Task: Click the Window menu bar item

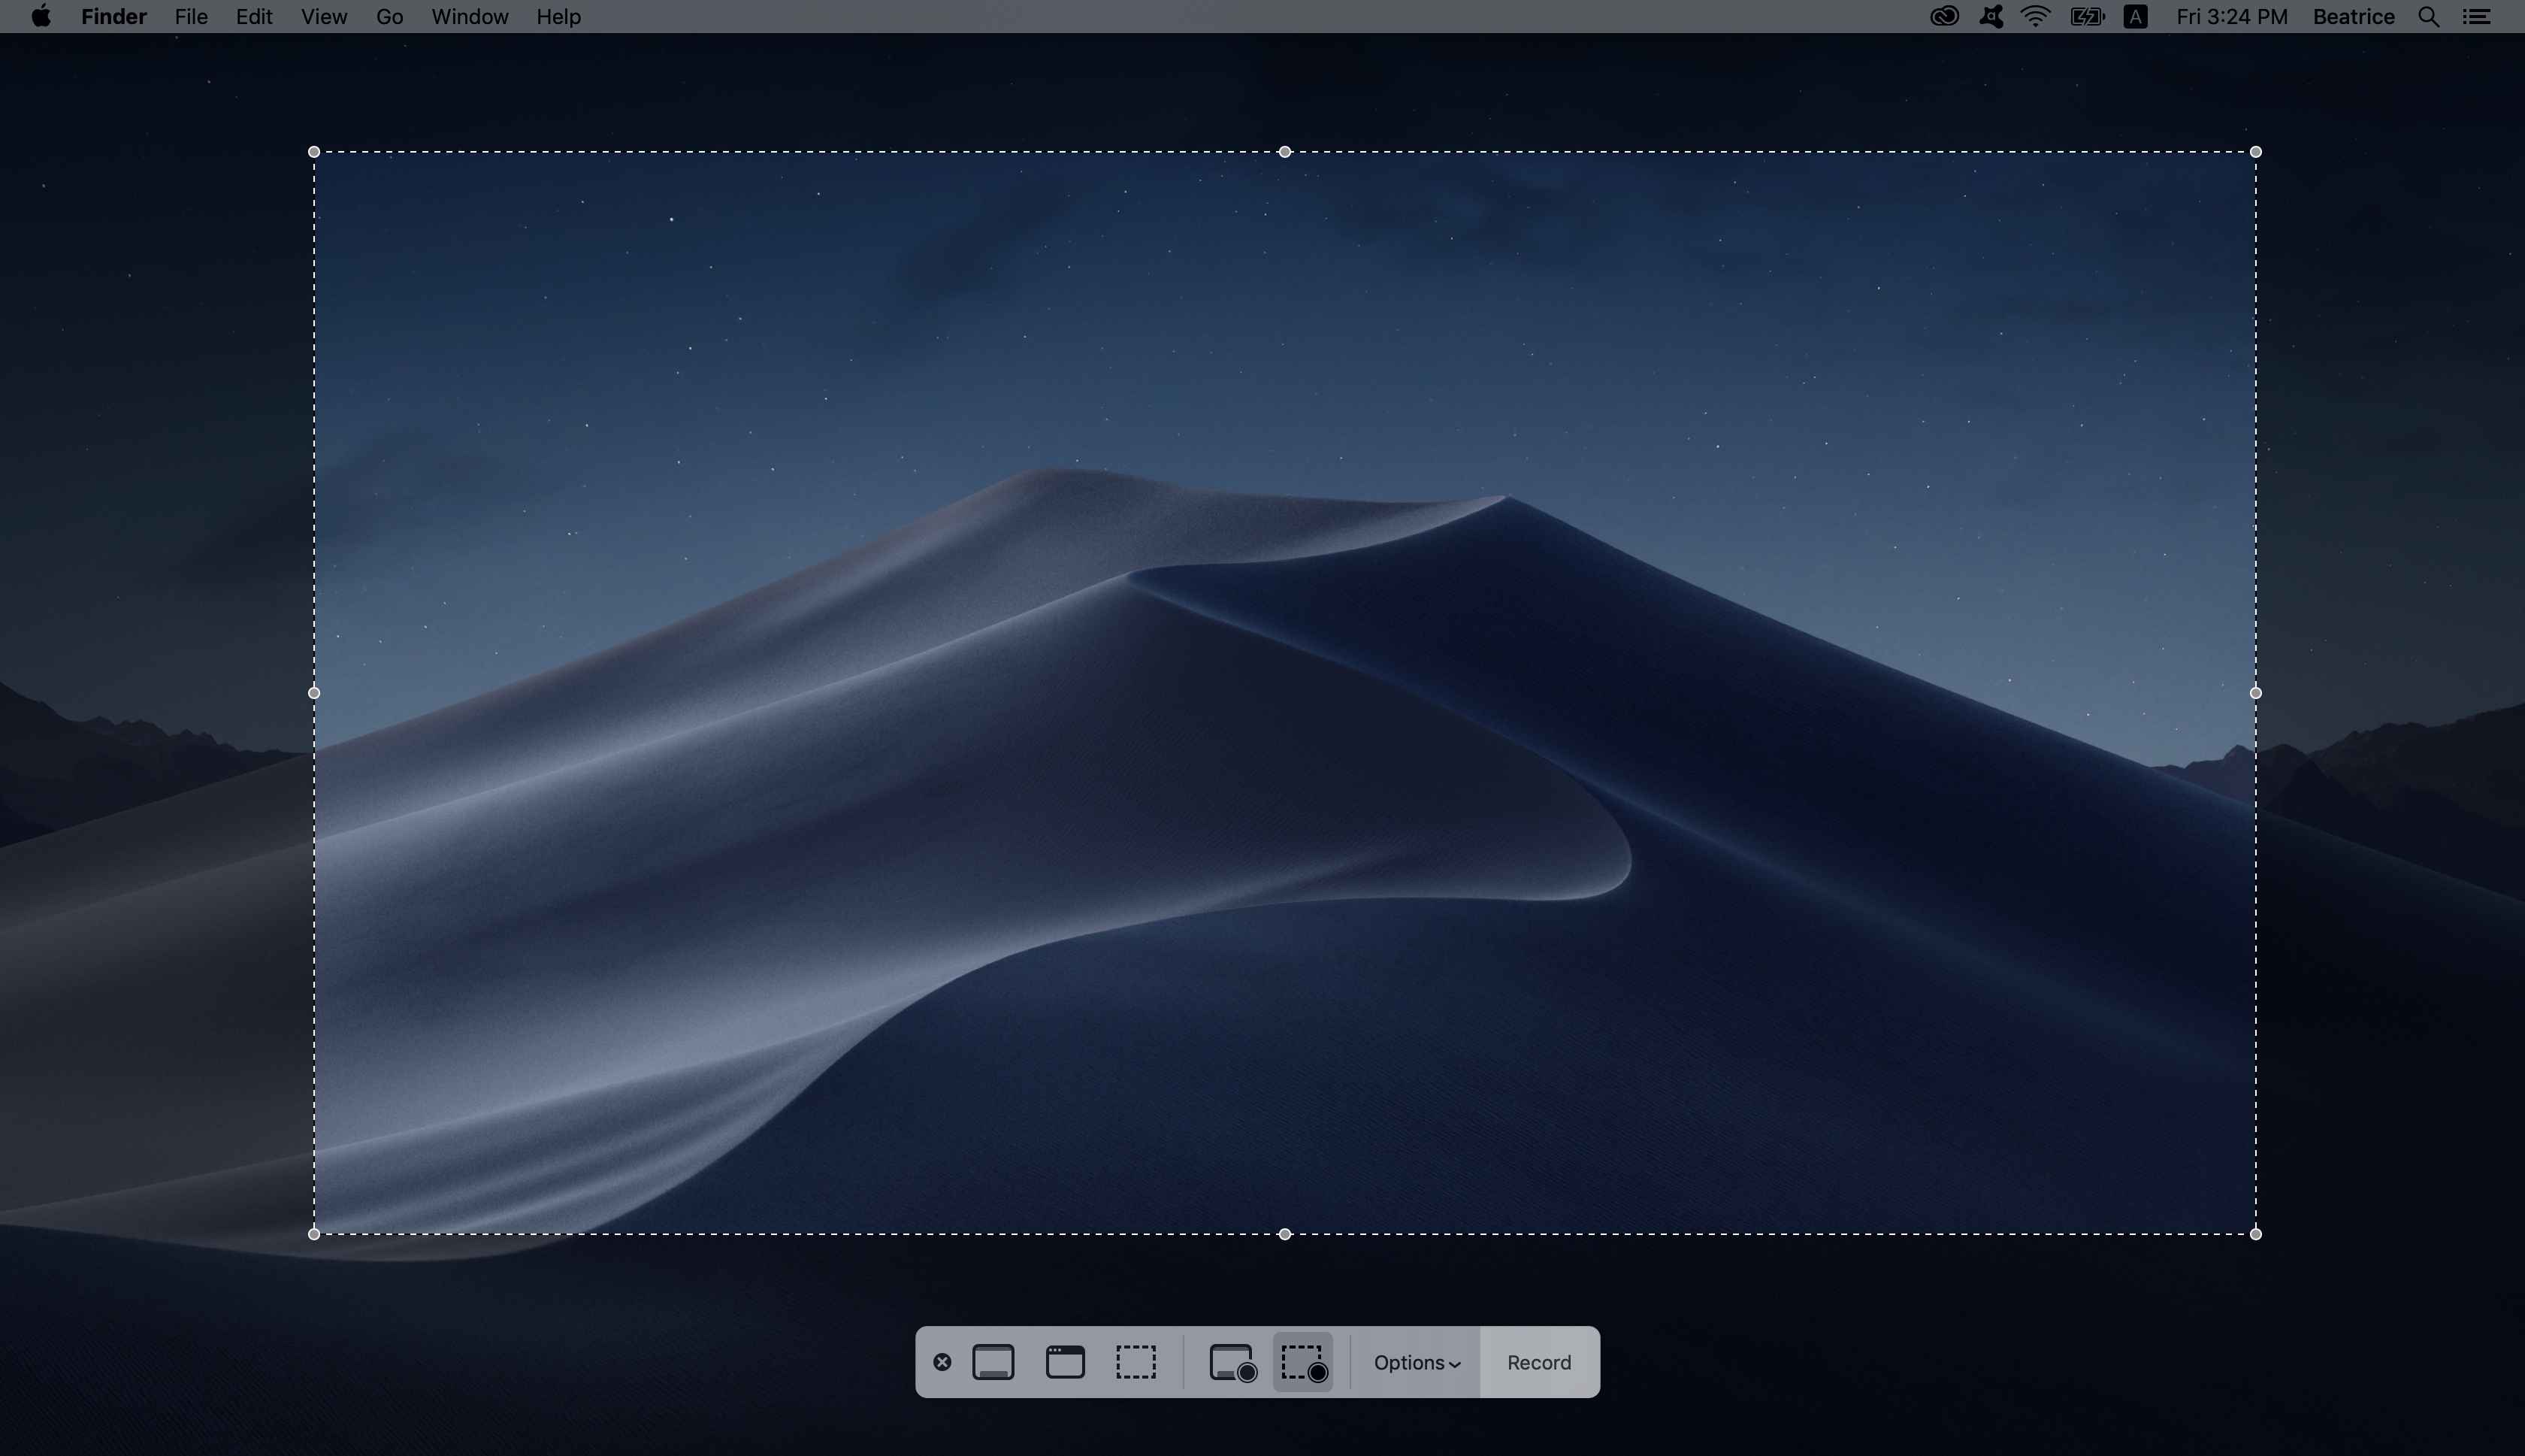Action: click(468, 16)
